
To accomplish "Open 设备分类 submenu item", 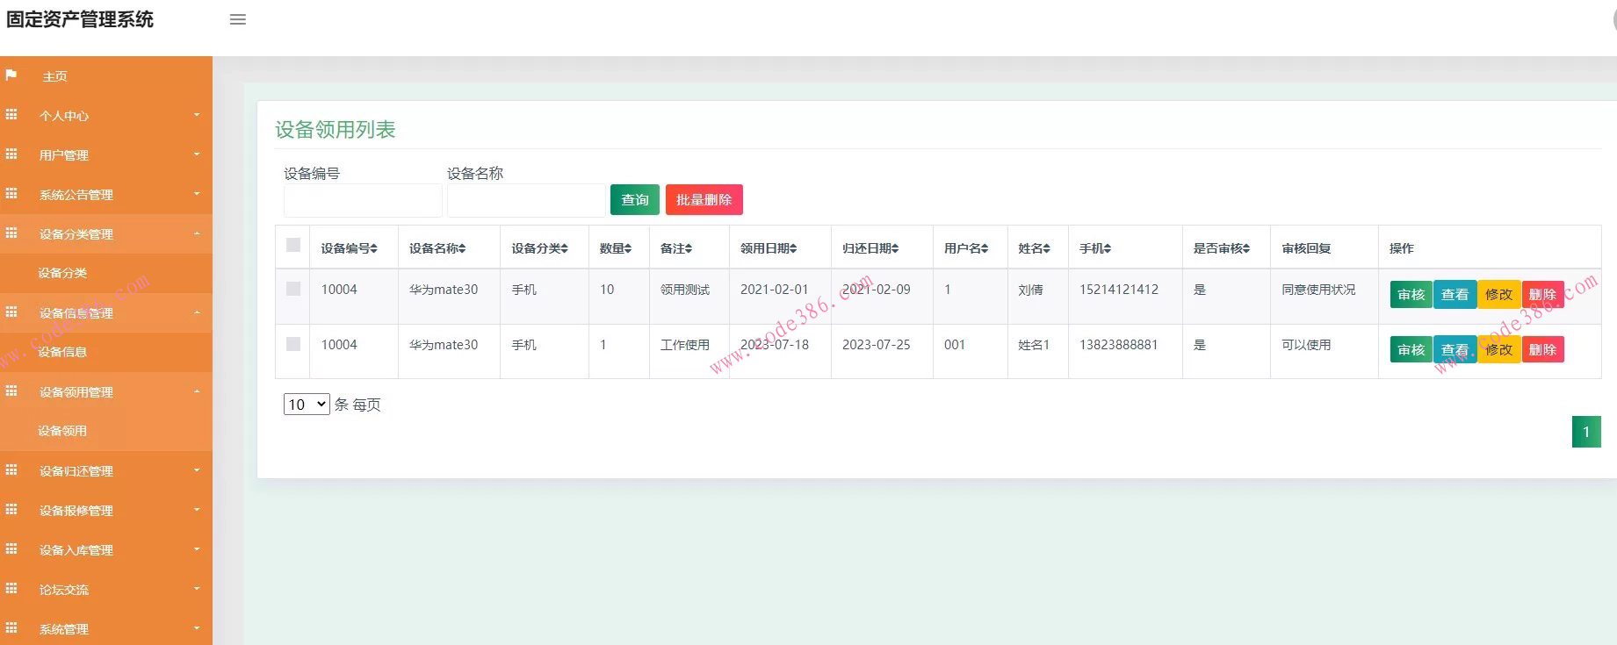I will point(62,273).
